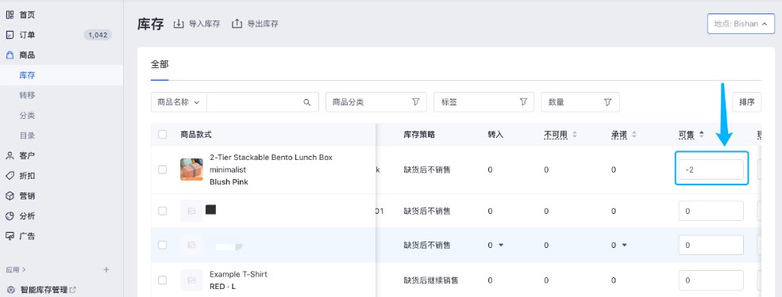
Task: Open 折扣 in the sidebar
Action: (x=27, y=176)
